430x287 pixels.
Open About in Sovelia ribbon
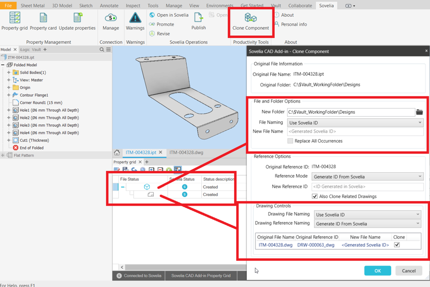click(284, 15)
